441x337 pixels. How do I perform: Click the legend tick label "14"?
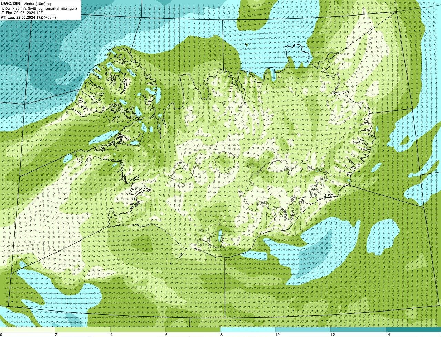point(388,335)
